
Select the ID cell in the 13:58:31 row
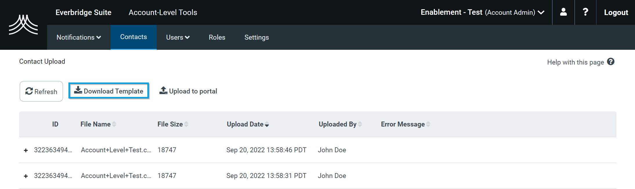pyautogui.click(x=53, y=176)
